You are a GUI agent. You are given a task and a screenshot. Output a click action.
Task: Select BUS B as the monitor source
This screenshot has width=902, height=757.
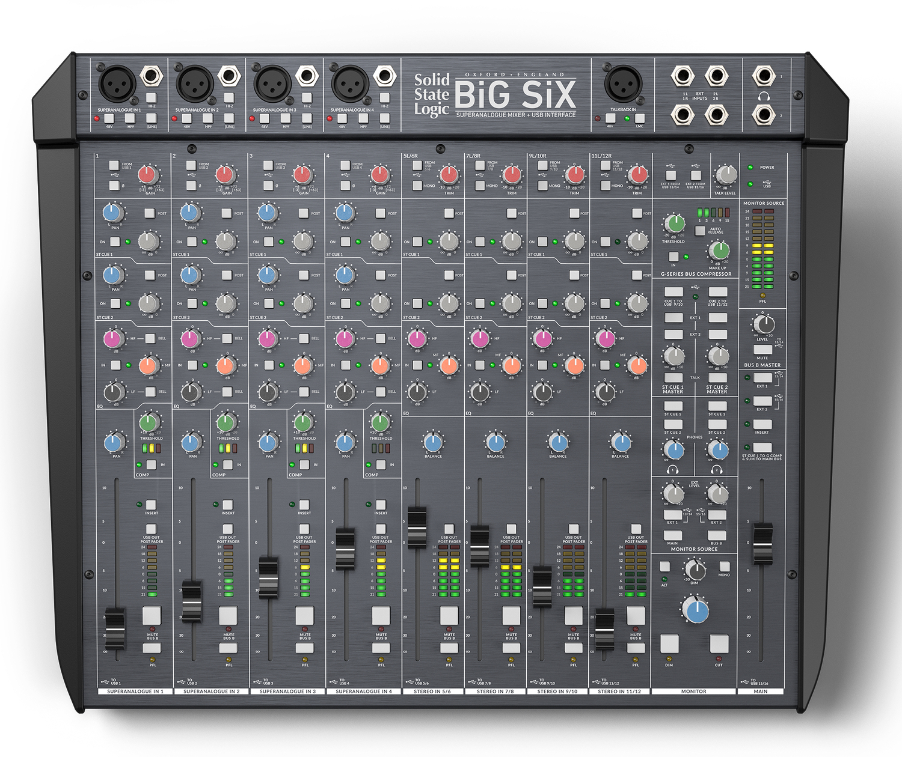click(x=717, y=535)
